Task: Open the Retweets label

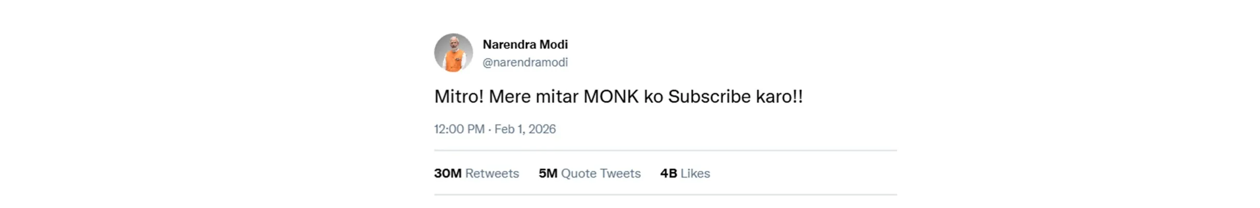Action: point(492,174)
